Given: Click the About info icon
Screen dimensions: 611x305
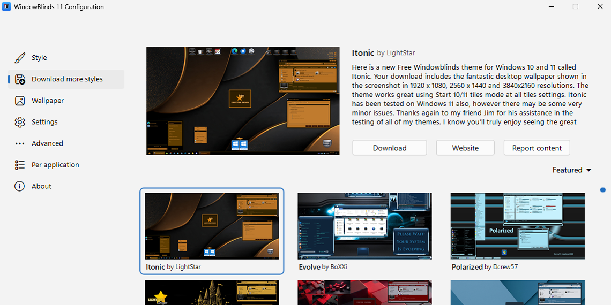Looking at the screenshot, I should [x=20, y=186].
